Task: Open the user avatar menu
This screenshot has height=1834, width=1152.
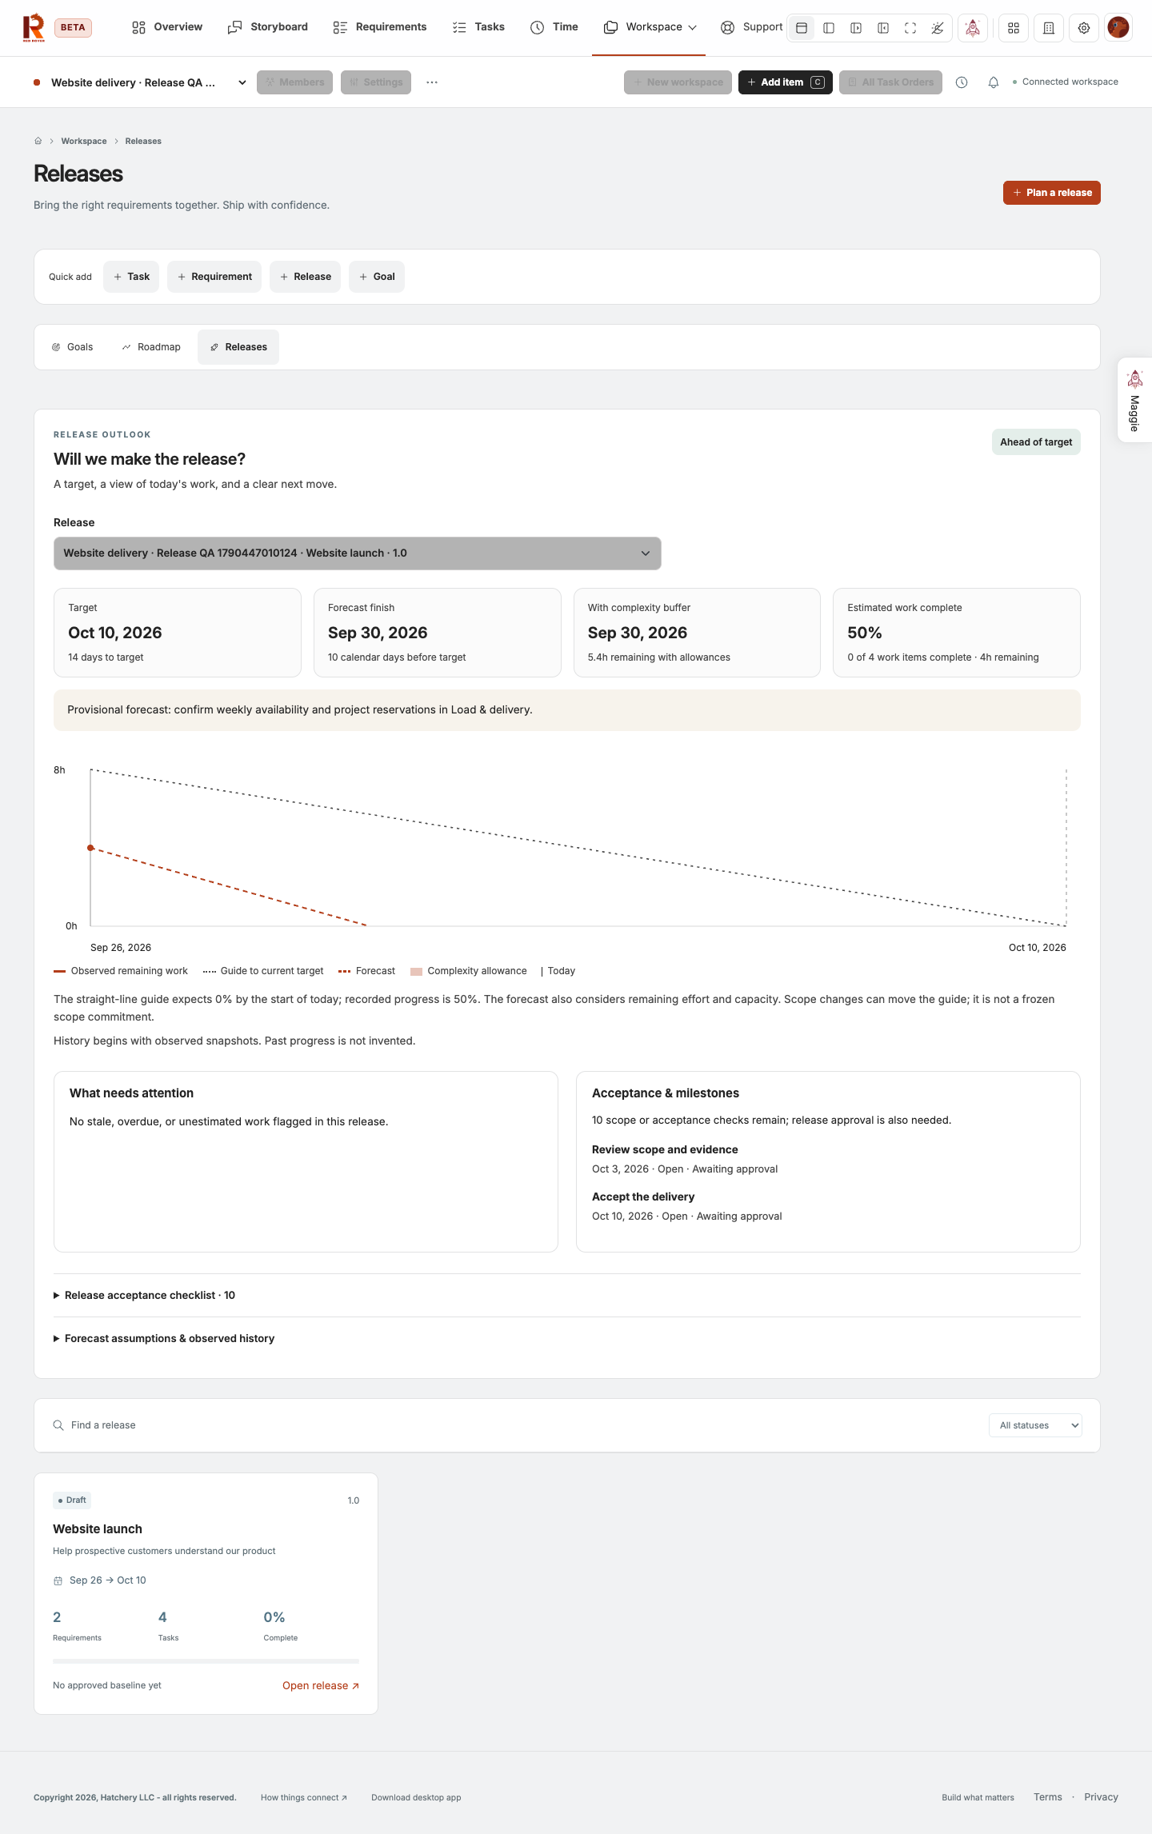Action: pyautogui.click(x=1118, y=28)
